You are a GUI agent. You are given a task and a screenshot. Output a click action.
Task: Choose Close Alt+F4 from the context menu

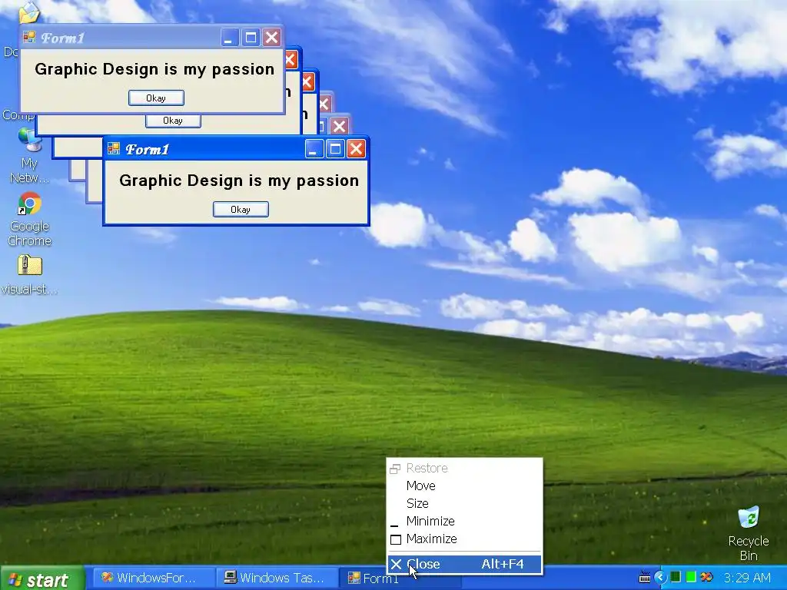464,564
